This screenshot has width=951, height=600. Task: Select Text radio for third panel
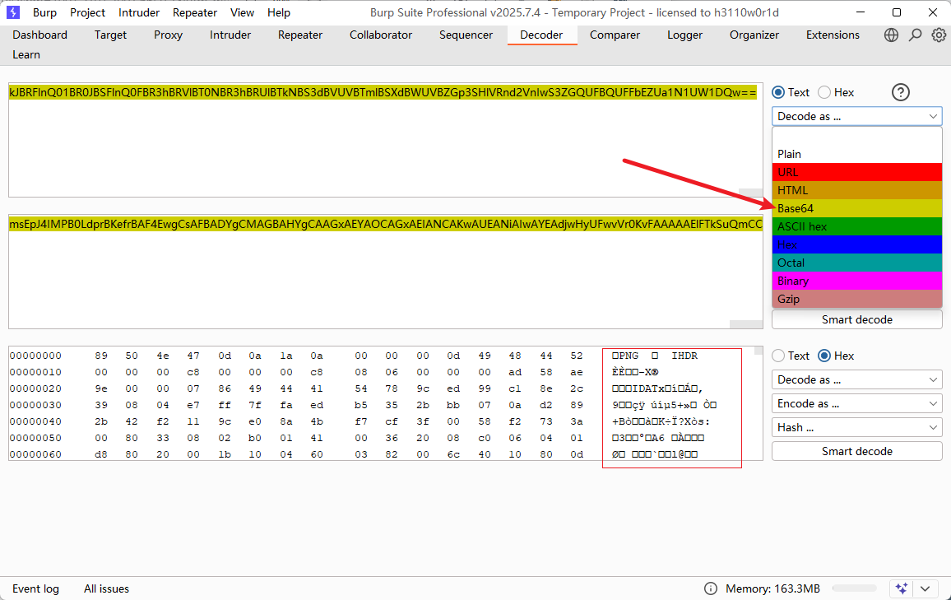tap(778, 356)
